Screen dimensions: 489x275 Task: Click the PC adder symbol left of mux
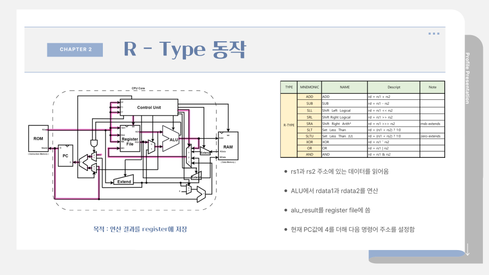tap(83, 162)
